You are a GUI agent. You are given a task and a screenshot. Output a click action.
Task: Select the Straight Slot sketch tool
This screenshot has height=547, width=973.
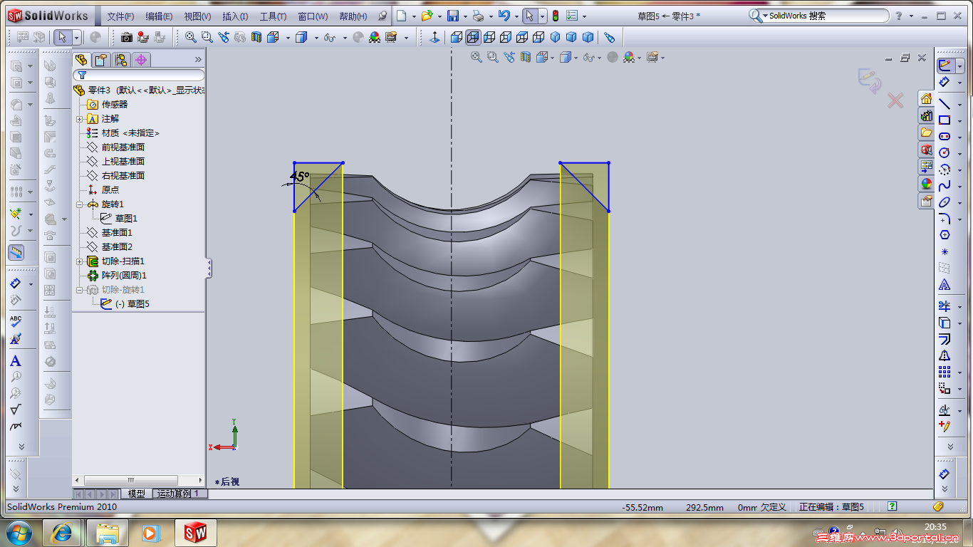pos(945,136)
